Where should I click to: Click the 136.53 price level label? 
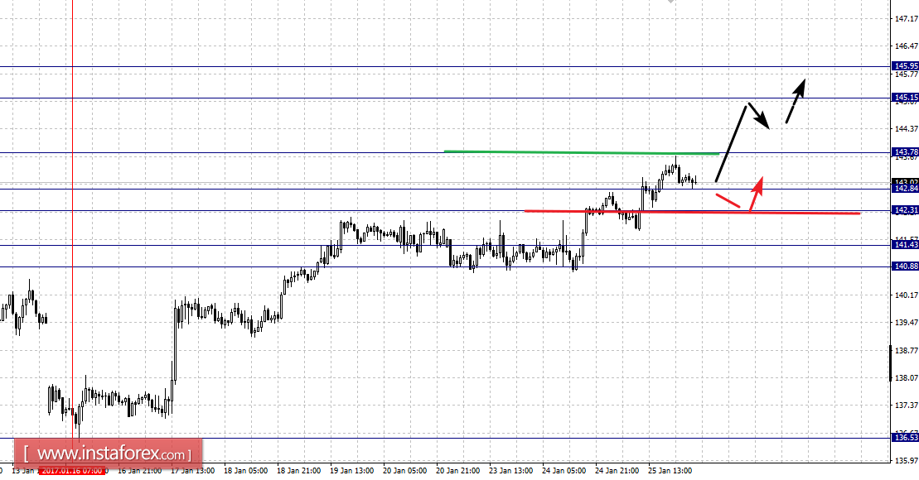pos(906,437)
